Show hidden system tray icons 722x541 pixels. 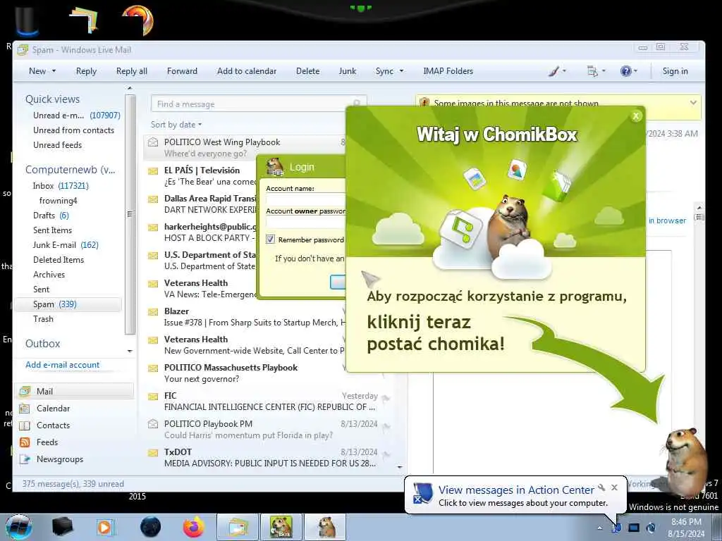click(599, 528)
